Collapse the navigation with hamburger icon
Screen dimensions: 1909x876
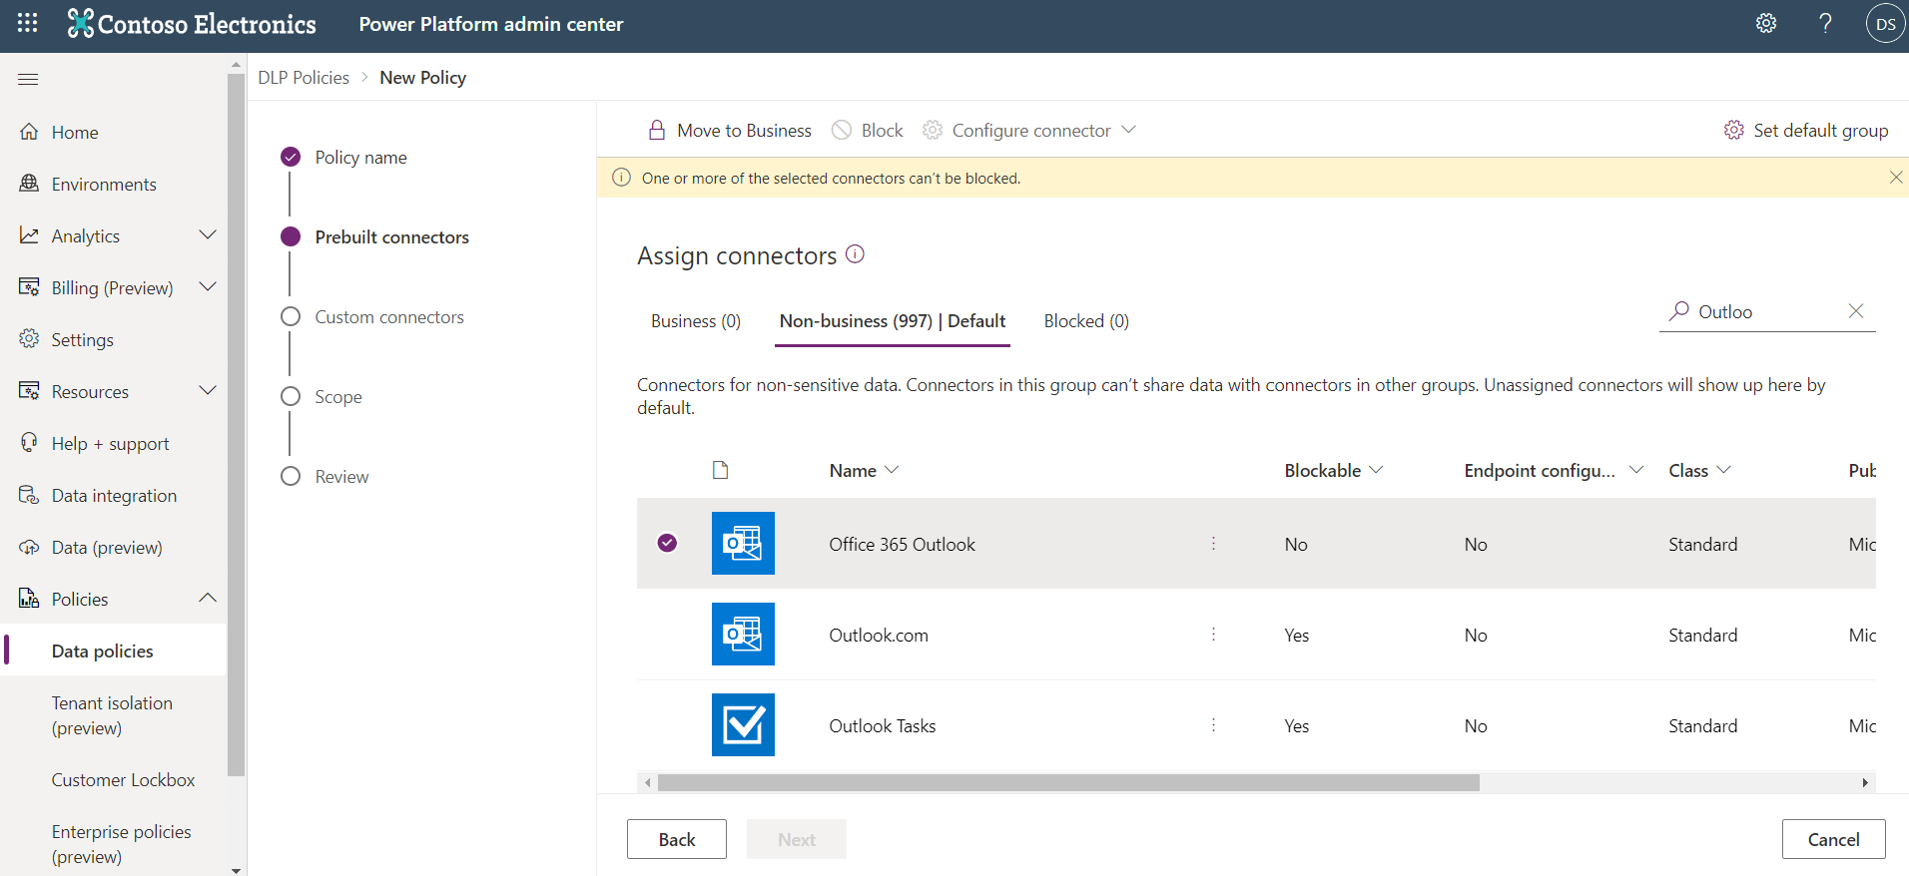[x=28, y=79]
